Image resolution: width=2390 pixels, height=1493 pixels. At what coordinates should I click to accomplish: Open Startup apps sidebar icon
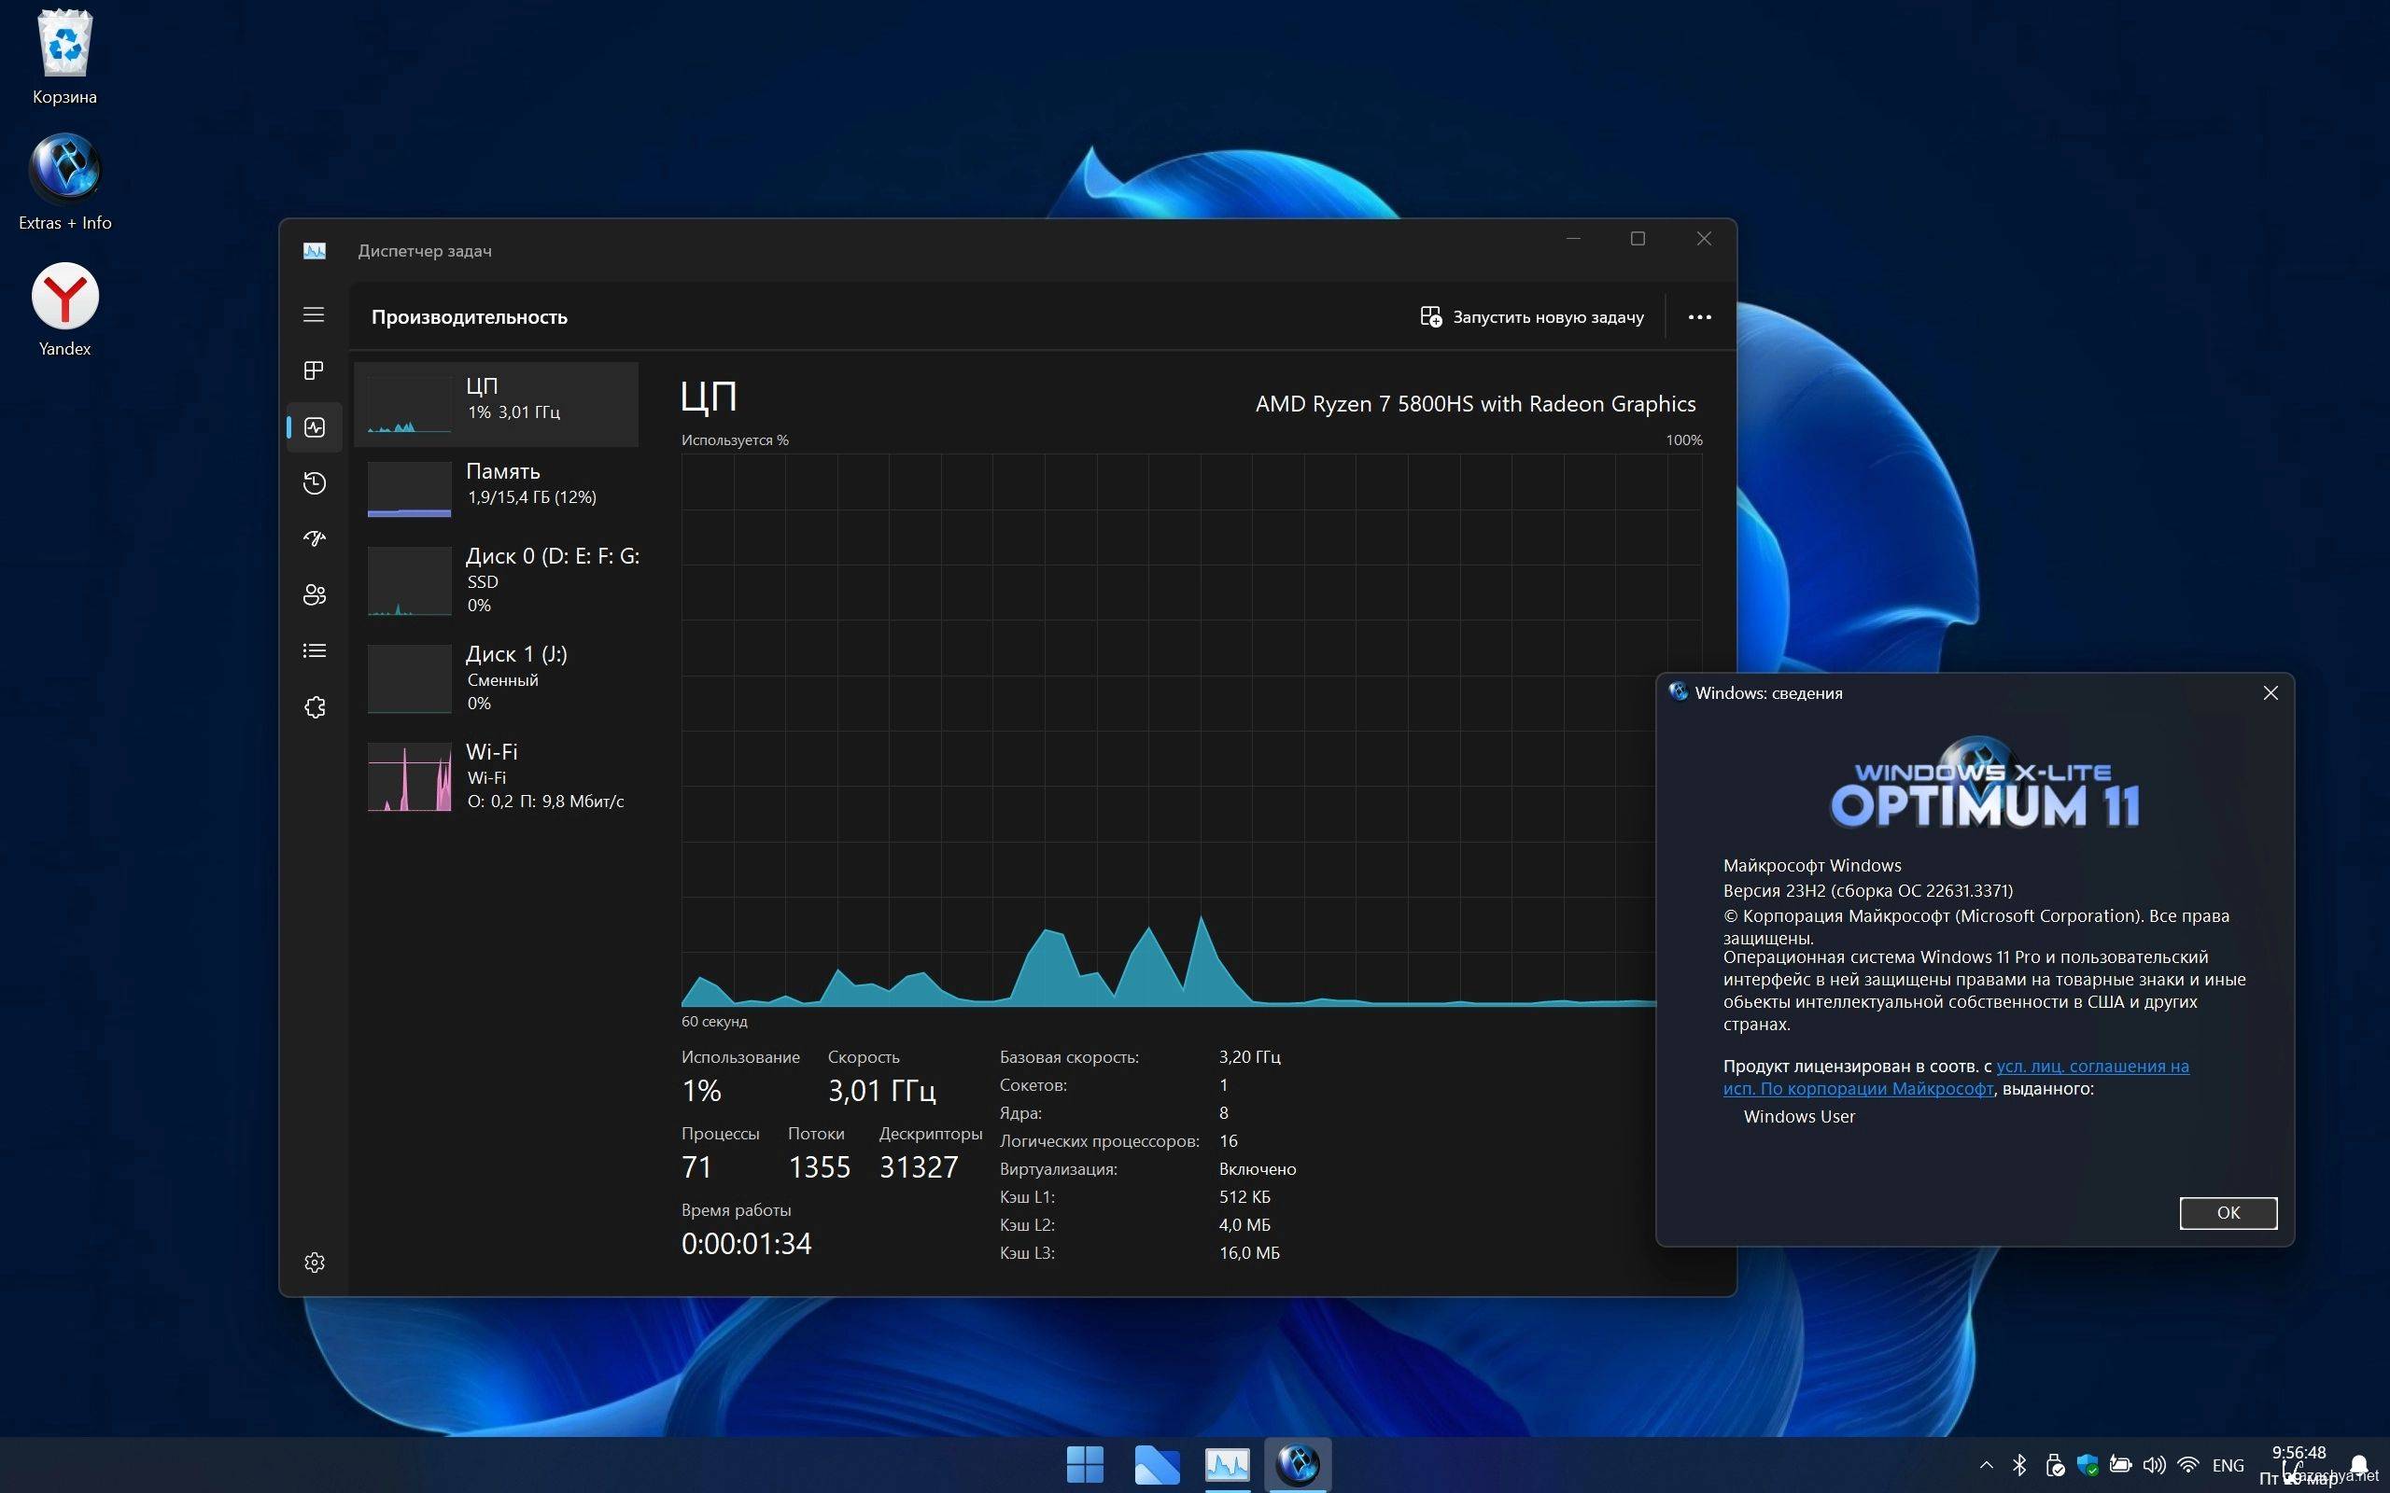click(x=314, y=538)
